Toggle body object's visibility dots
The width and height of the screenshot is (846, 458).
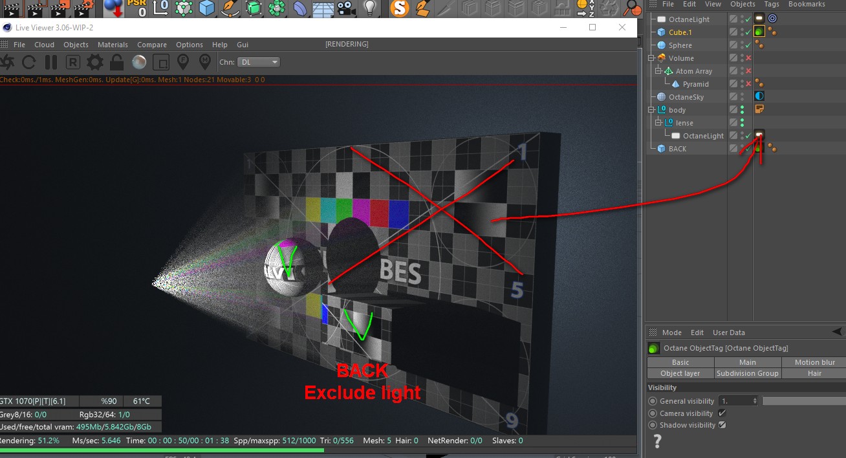tap(742, 110)
